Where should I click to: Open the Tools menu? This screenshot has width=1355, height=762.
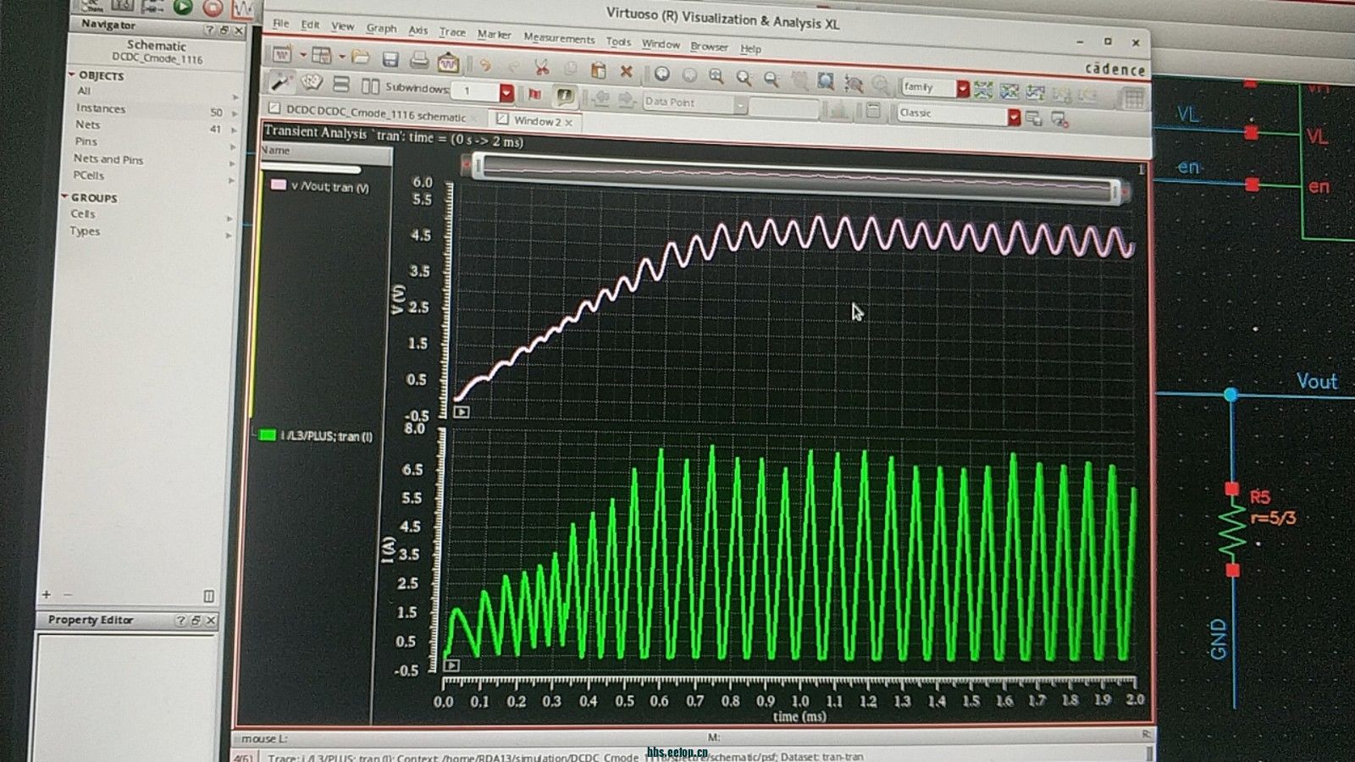[618, 41]
